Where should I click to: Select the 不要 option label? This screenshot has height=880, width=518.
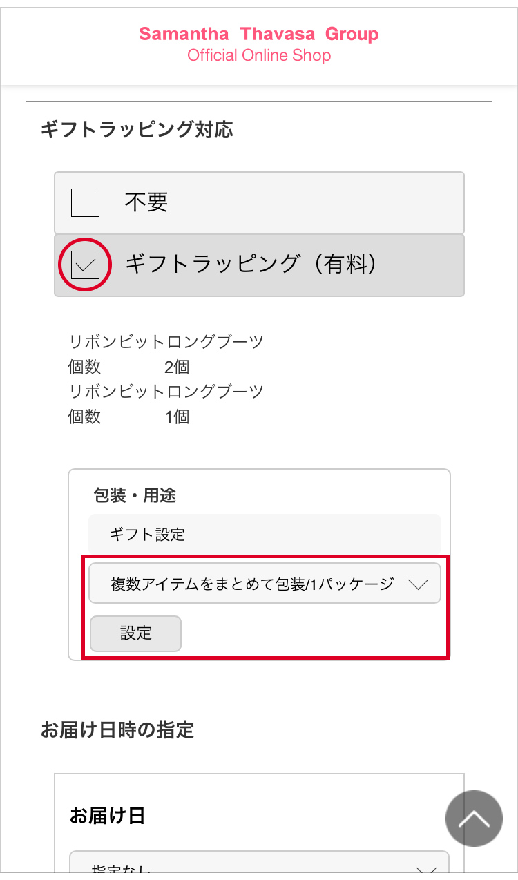click(146, 202)
